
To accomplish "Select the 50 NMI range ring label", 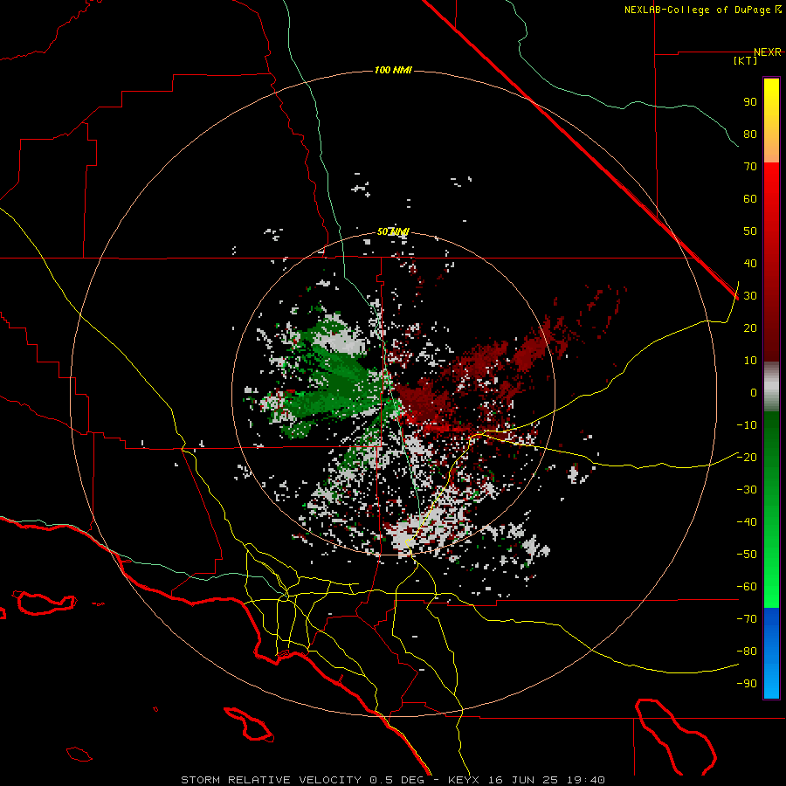I will coord(393,231).
